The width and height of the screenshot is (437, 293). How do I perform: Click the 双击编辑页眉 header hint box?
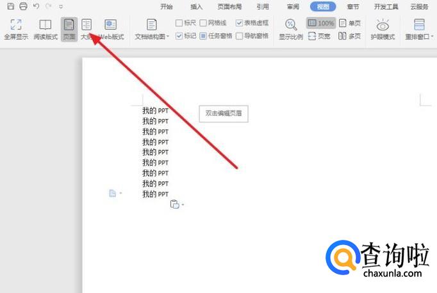(224, 113)
